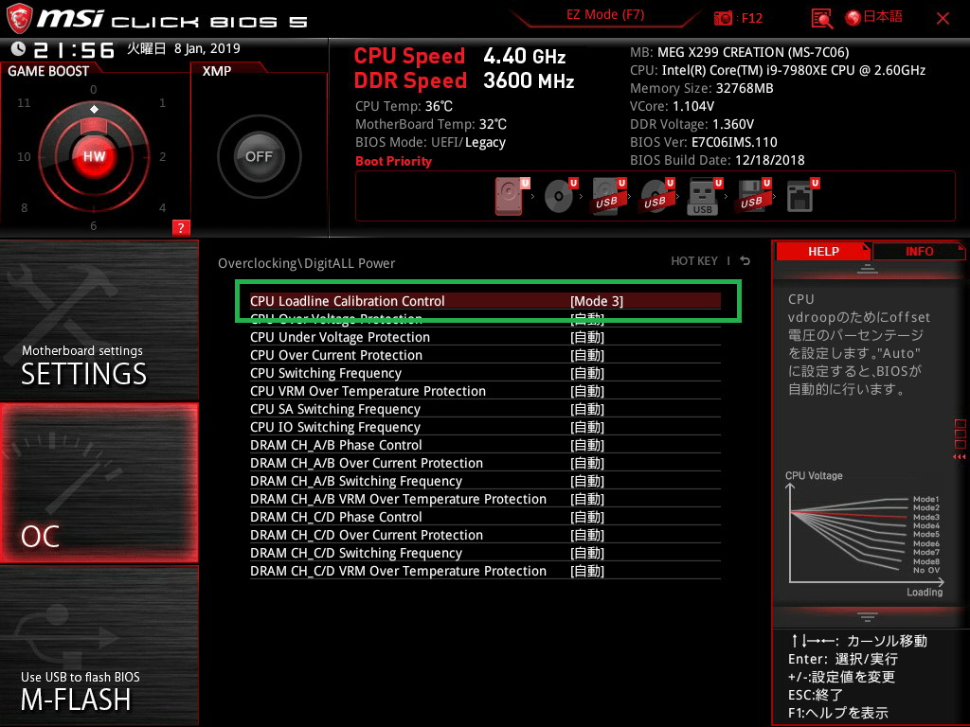This screenshot has width=970, height=727.
Task: Select the USB hard disk boot device
Action: point(609,196)
